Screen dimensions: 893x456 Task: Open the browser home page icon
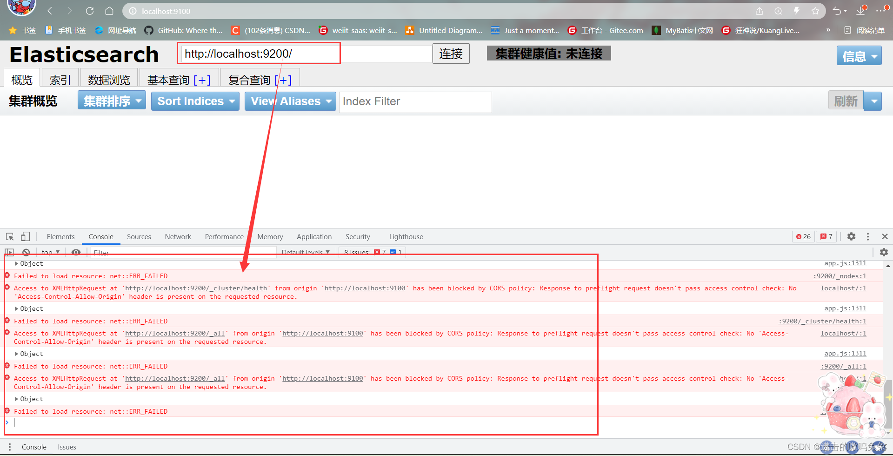click(x=109, y=11)
